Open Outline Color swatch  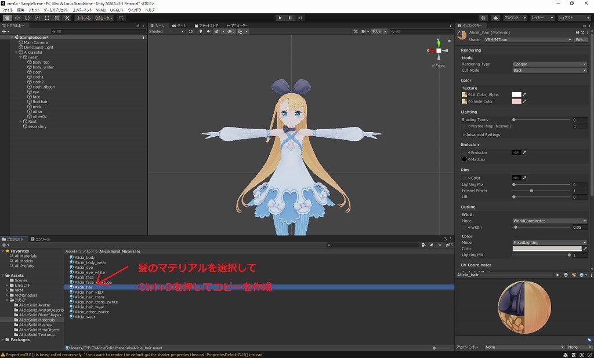[546, 249]
